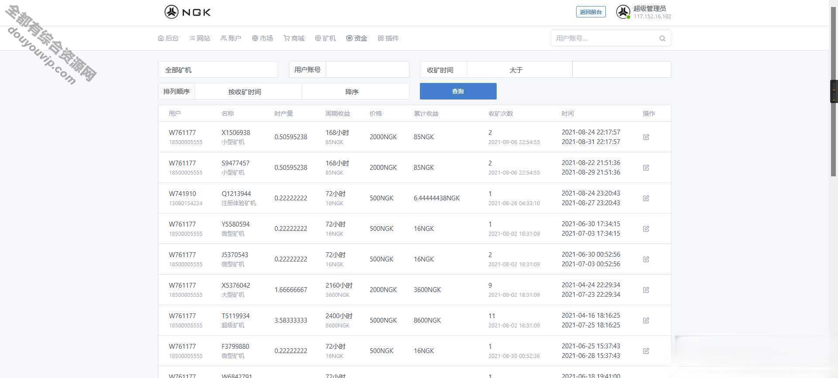The height and width of the screenshot is (378, 838).
Task: Open the 插件 menu
Action: 388,38
